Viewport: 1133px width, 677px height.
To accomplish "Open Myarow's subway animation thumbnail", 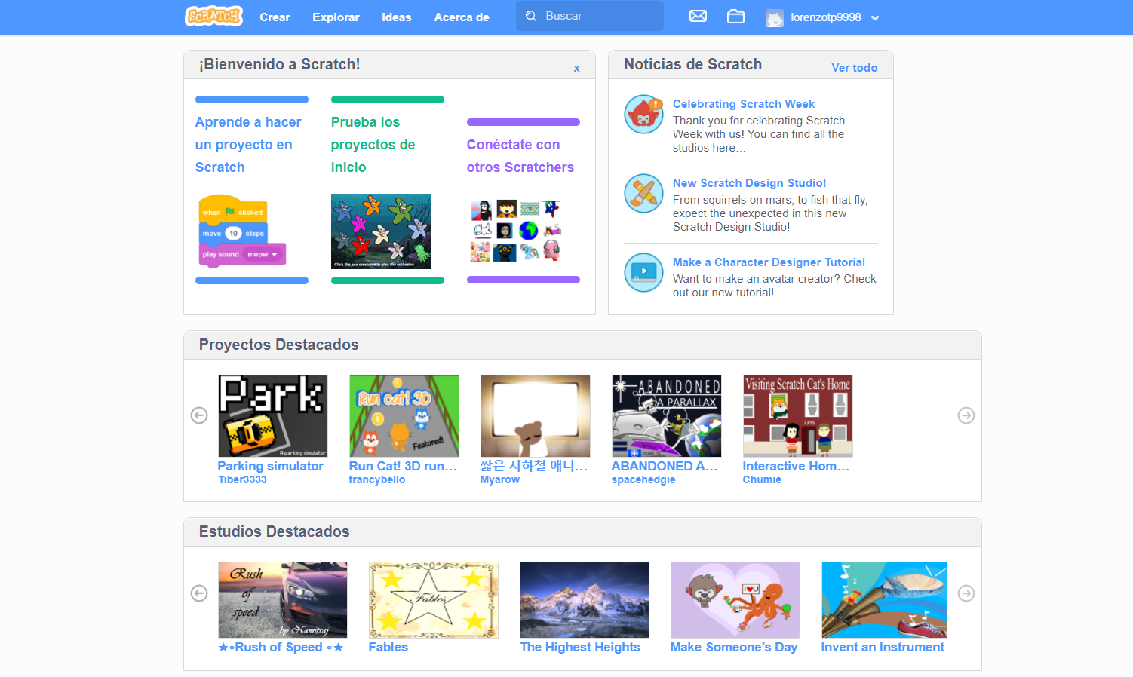I will [536, 416].
